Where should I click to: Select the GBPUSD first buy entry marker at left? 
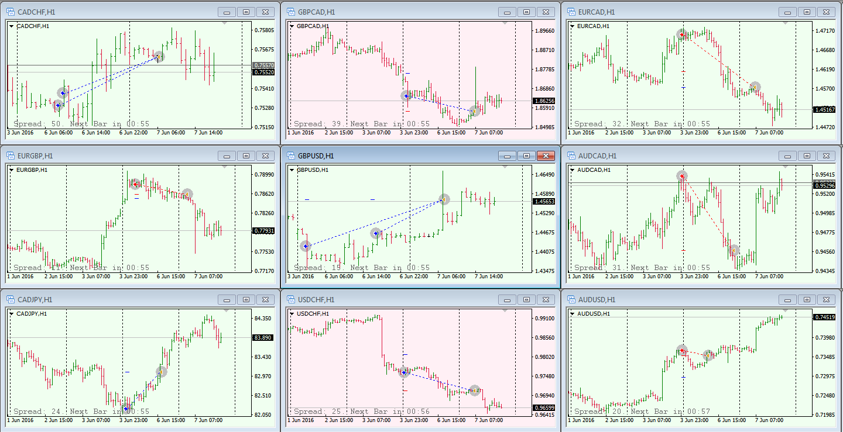(x=305, y=246)
